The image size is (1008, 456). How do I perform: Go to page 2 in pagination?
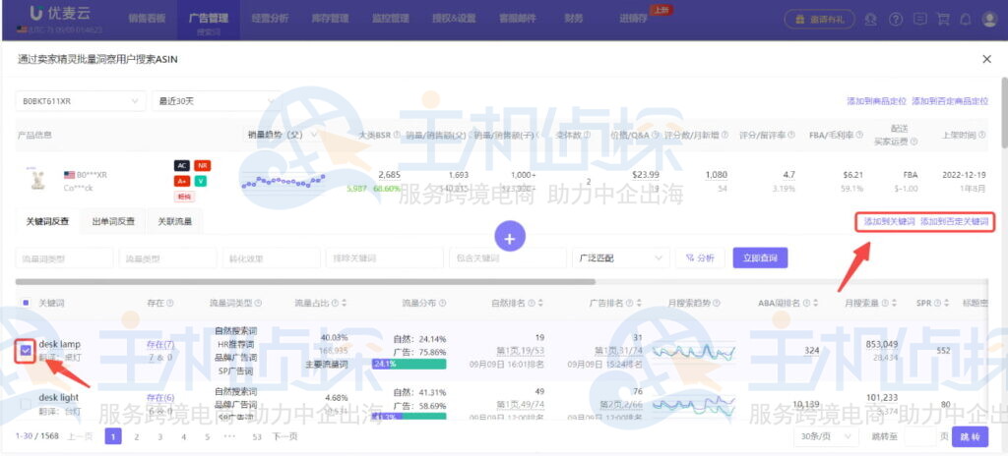[x=136, y=436]
